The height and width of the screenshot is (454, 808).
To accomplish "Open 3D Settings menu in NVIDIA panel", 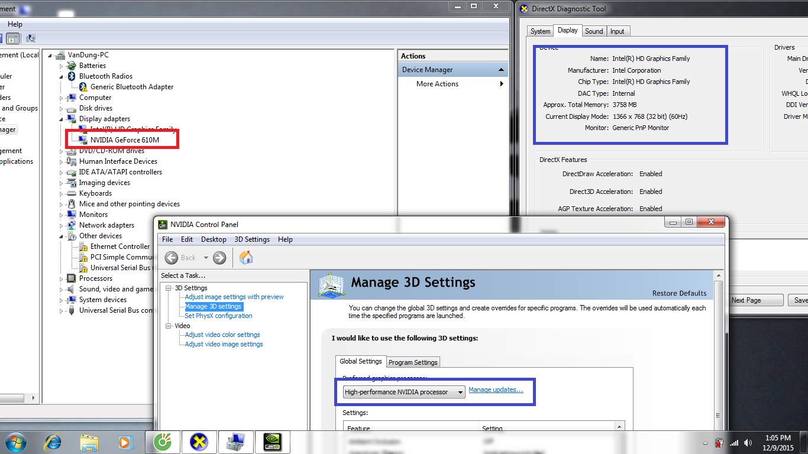I will point(252,239).
